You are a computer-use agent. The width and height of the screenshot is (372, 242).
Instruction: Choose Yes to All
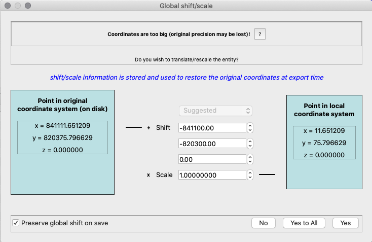pos(304,223)
